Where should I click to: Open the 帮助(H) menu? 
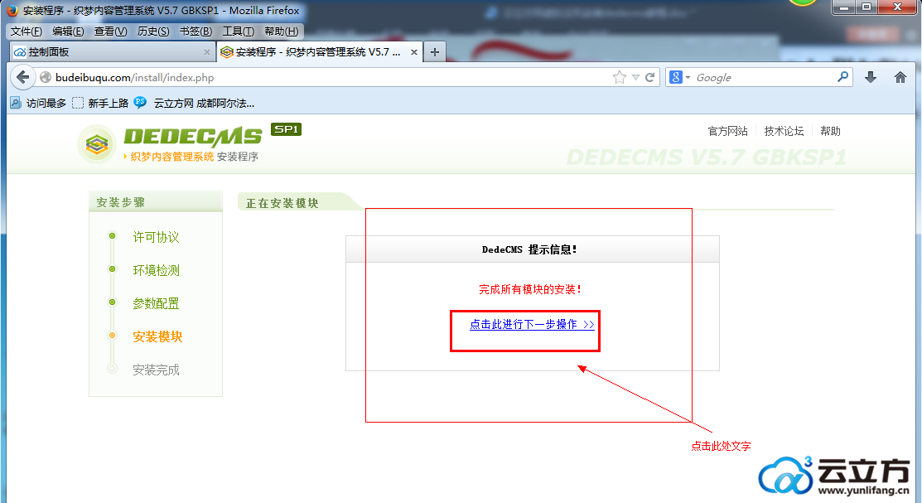click(281, 31)
